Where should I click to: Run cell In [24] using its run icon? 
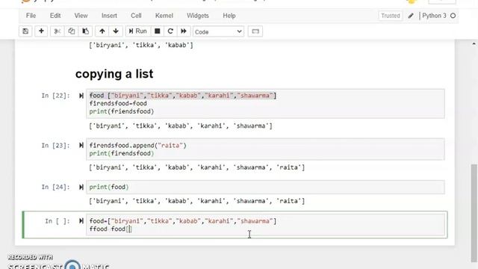(x=81, y=187)
